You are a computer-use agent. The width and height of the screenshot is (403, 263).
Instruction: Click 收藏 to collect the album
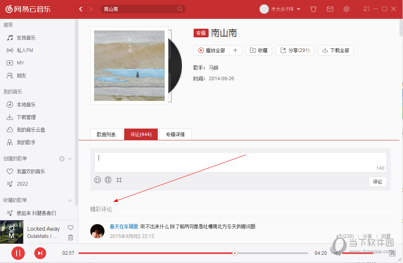tap(259, 50)
